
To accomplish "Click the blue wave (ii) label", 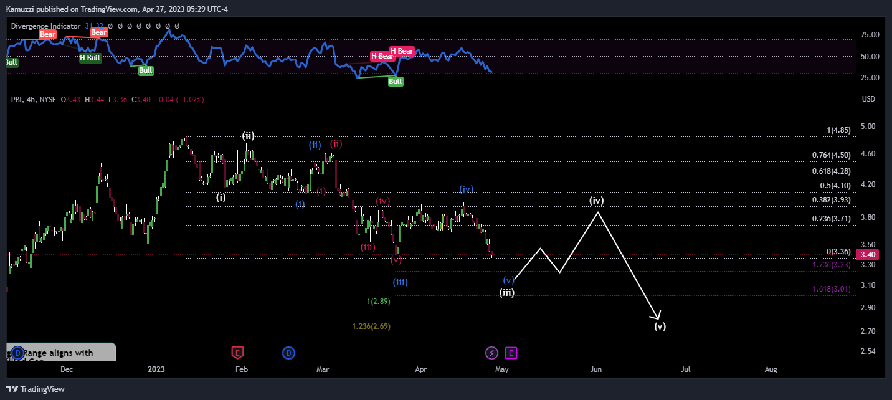I will click(315, 145).
